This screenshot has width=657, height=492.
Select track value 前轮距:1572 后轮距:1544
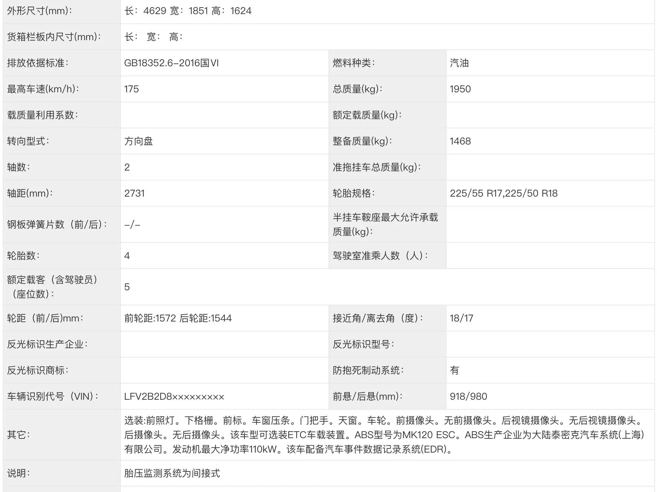178,318
